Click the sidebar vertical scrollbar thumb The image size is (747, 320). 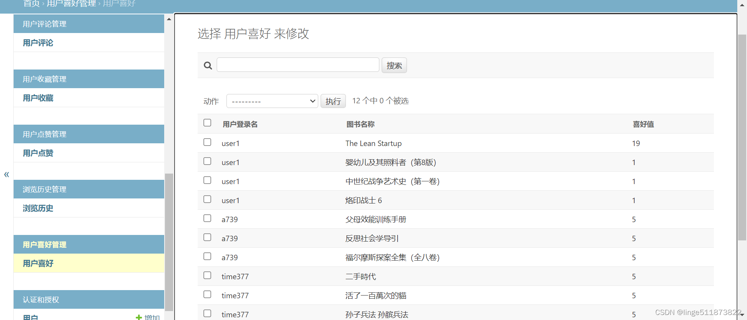click(x=169, y=242)
